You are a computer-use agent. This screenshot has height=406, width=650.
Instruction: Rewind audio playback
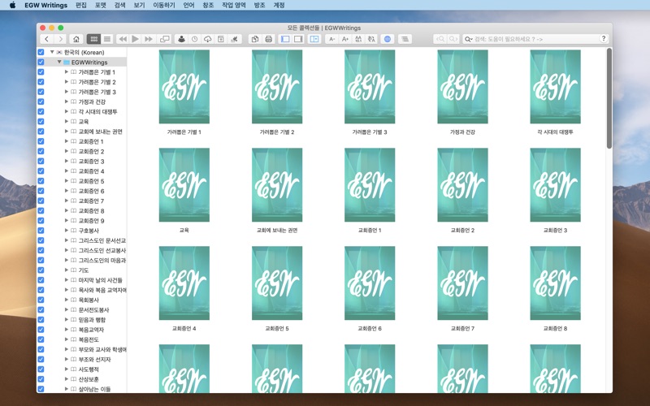(123, 39)
